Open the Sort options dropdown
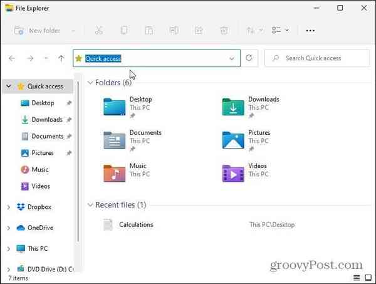This screenshot has height=284, width=376. tap(254, 31)
